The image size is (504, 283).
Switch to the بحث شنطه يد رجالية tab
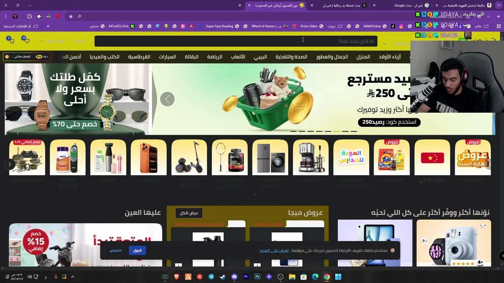tap(345, 6)
